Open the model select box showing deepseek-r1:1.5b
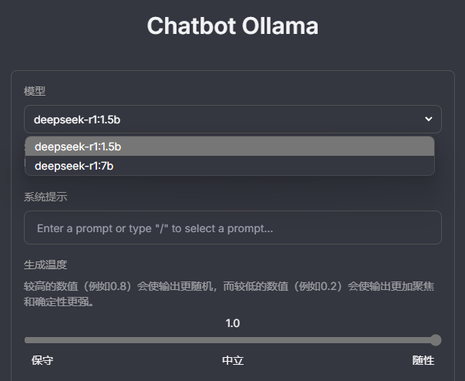The width and height of the screenshot is (465, 381). (x=231, y=119)
